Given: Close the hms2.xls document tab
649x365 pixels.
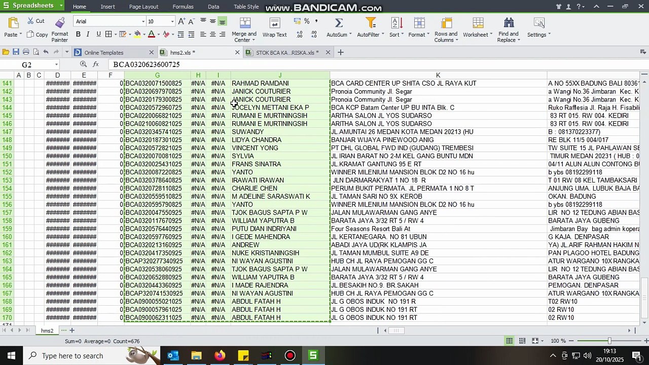Looking at the screenshot, I should pos(237,53).
